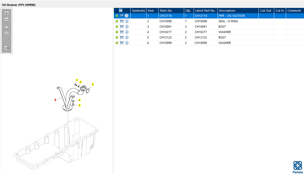Click the zoom out minus button

(x=7, y=20)
